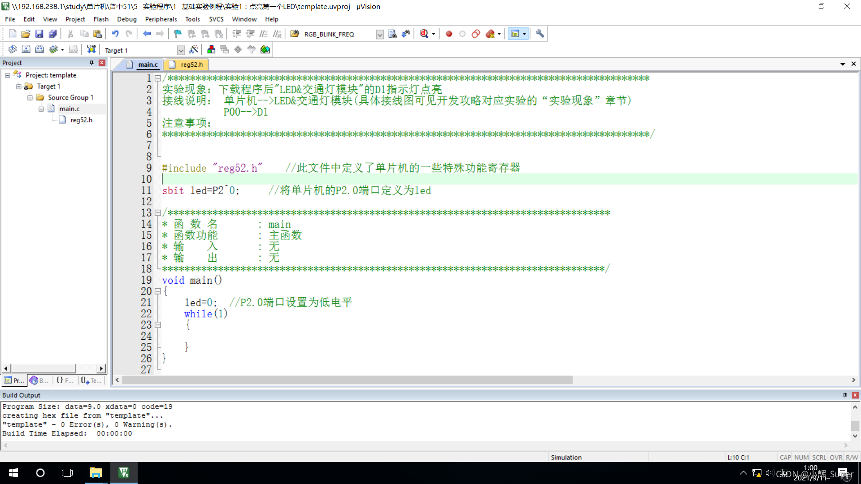Switch to reg52.h tab

click(x=191, y=65)
